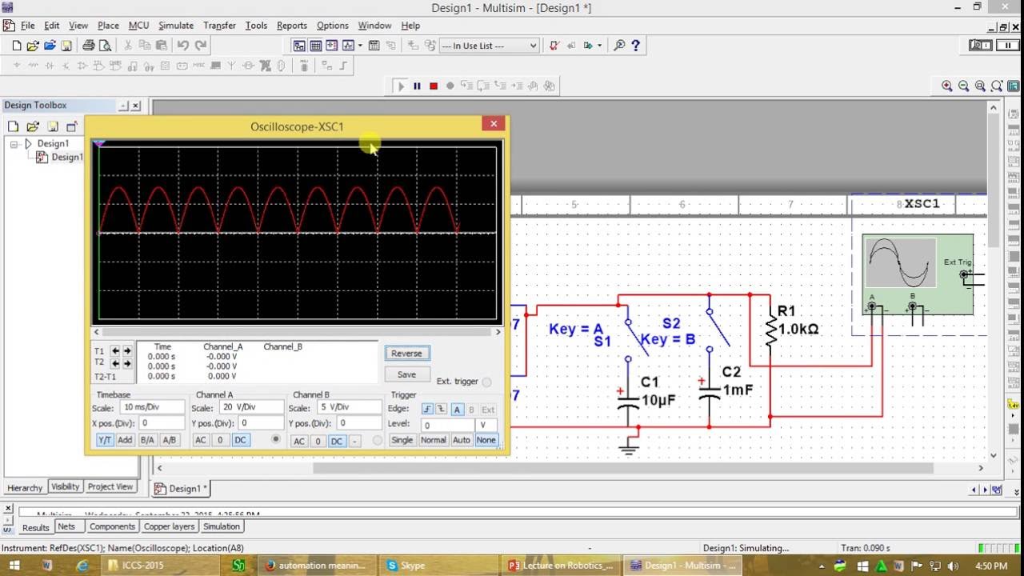
Task: Open the Reports menu
Action: point(292,26)
